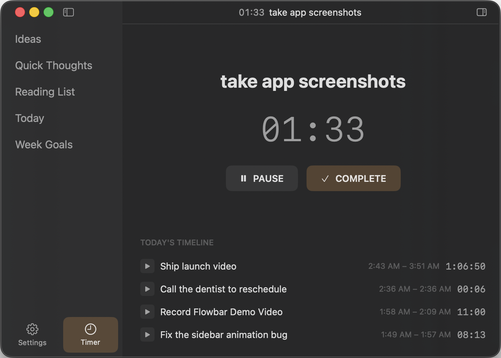Pause the running timer

(x=262, y=178)
